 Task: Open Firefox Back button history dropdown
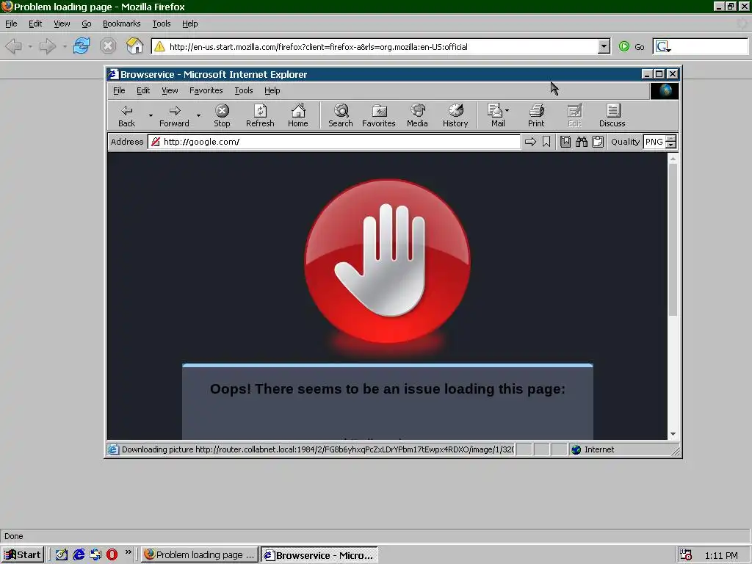[29, 46]
